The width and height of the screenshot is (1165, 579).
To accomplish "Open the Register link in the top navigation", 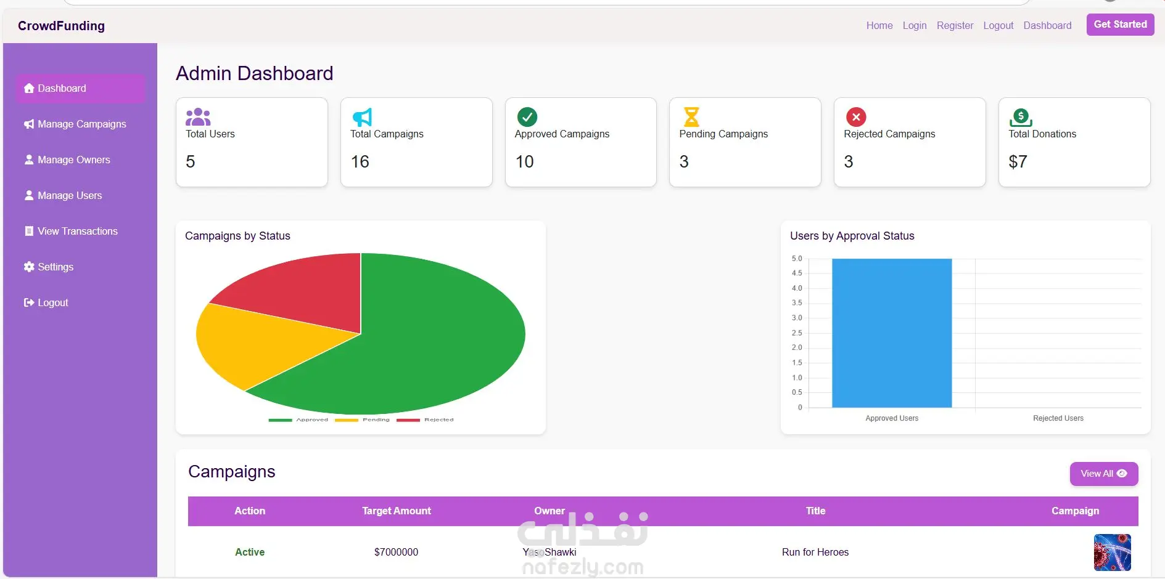I will pos(955,25).
